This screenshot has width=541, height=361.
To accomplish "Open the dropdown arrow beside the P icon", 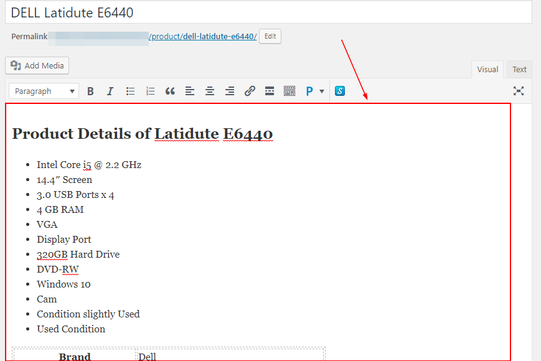I will (x=322, y=91).
